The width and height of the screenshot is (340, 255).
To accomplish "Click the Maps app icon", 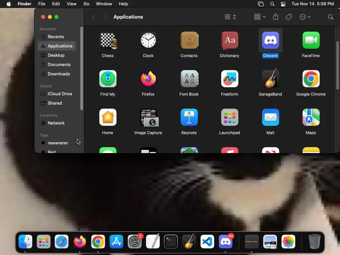I will [x=311, y=117].
